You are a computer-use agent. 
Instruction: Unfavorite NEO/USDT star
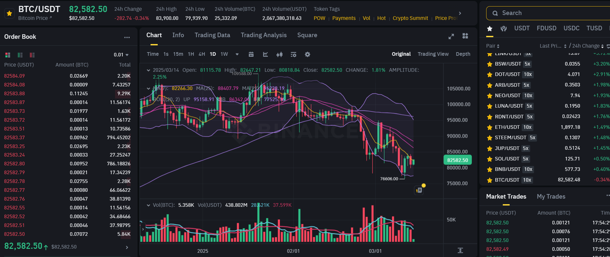point(489,96)
